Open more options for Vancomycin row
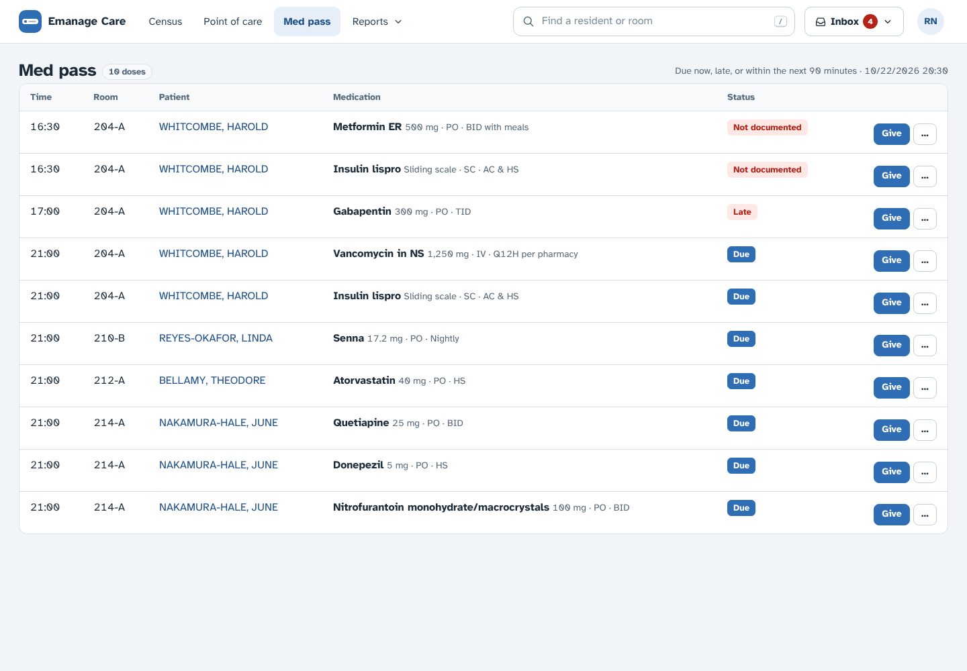The height and width of the screenshot is (671, 967). 925,261
